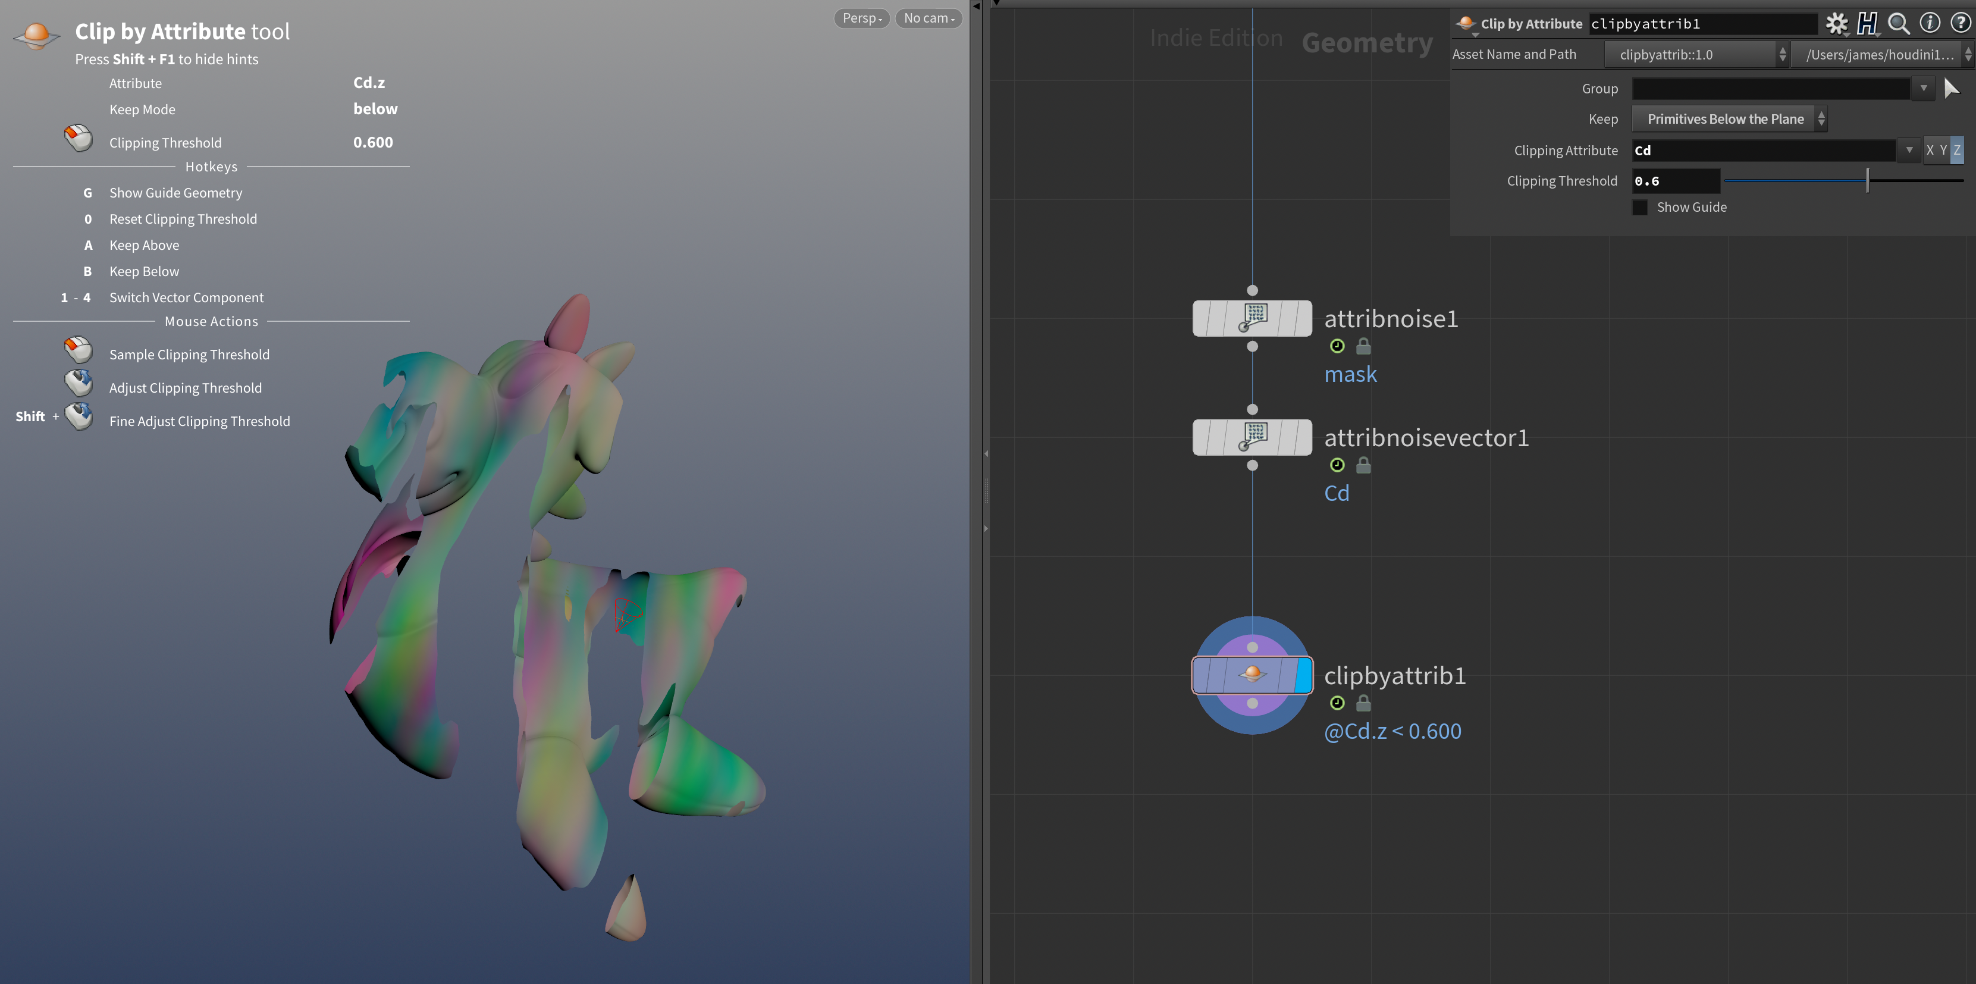Open the clipbyattrib::1.0 asset name dropdown

tap(1696, 55)
